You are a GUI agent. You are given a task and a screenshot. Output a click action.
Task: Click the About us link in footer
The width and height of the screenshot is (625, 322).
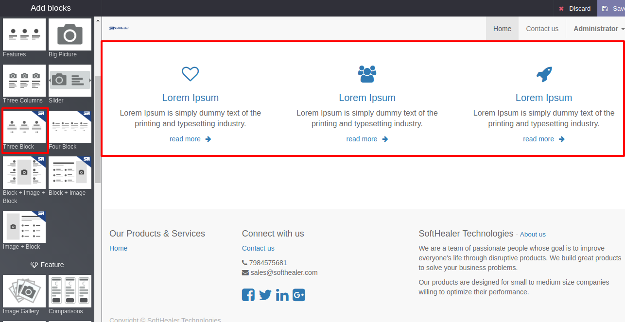[533, 235]
